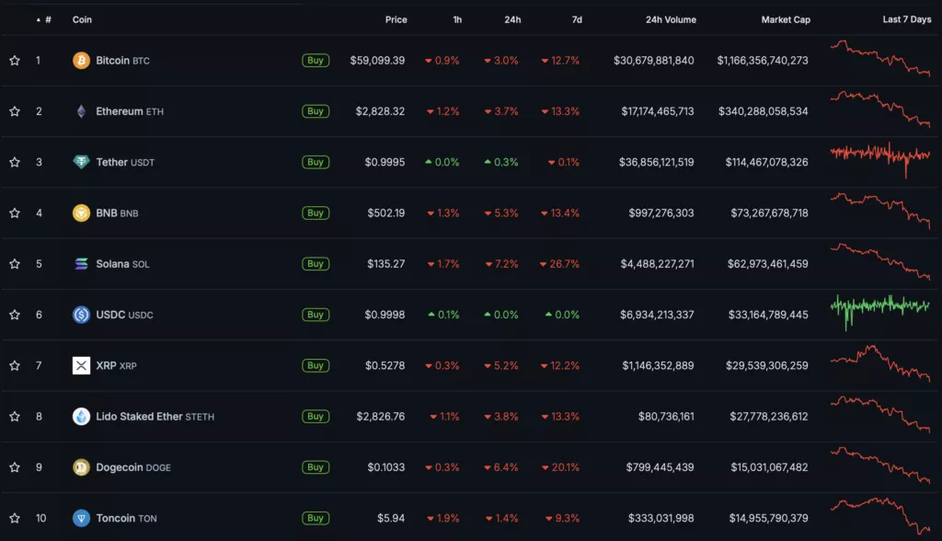
Task: Click the Ethereum diamond logo icon
Action: (81, 111)
